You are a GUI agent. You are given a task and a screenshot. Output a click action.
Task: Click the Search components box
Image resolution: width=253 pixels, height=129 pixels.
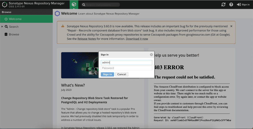pos(101,5)
